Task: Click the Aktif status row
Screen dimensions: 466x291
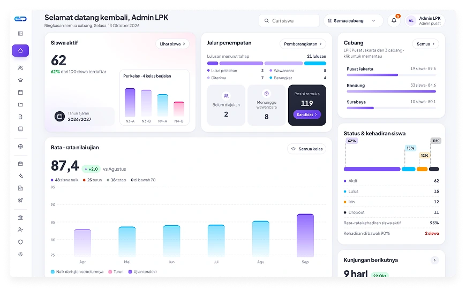Action: coord(391,181)
